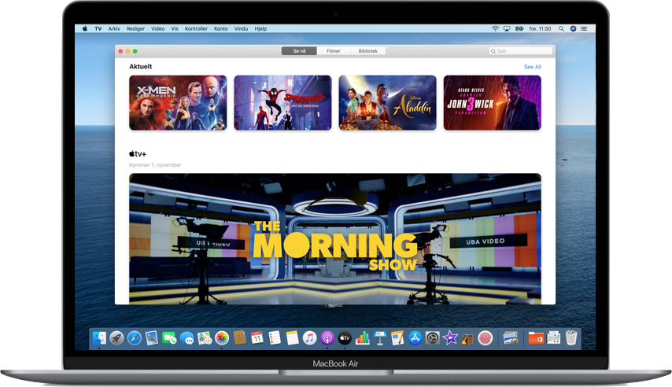Open the AirPlay display menu icon
Screen dimensions: 672x387
[x=507, y=29]
